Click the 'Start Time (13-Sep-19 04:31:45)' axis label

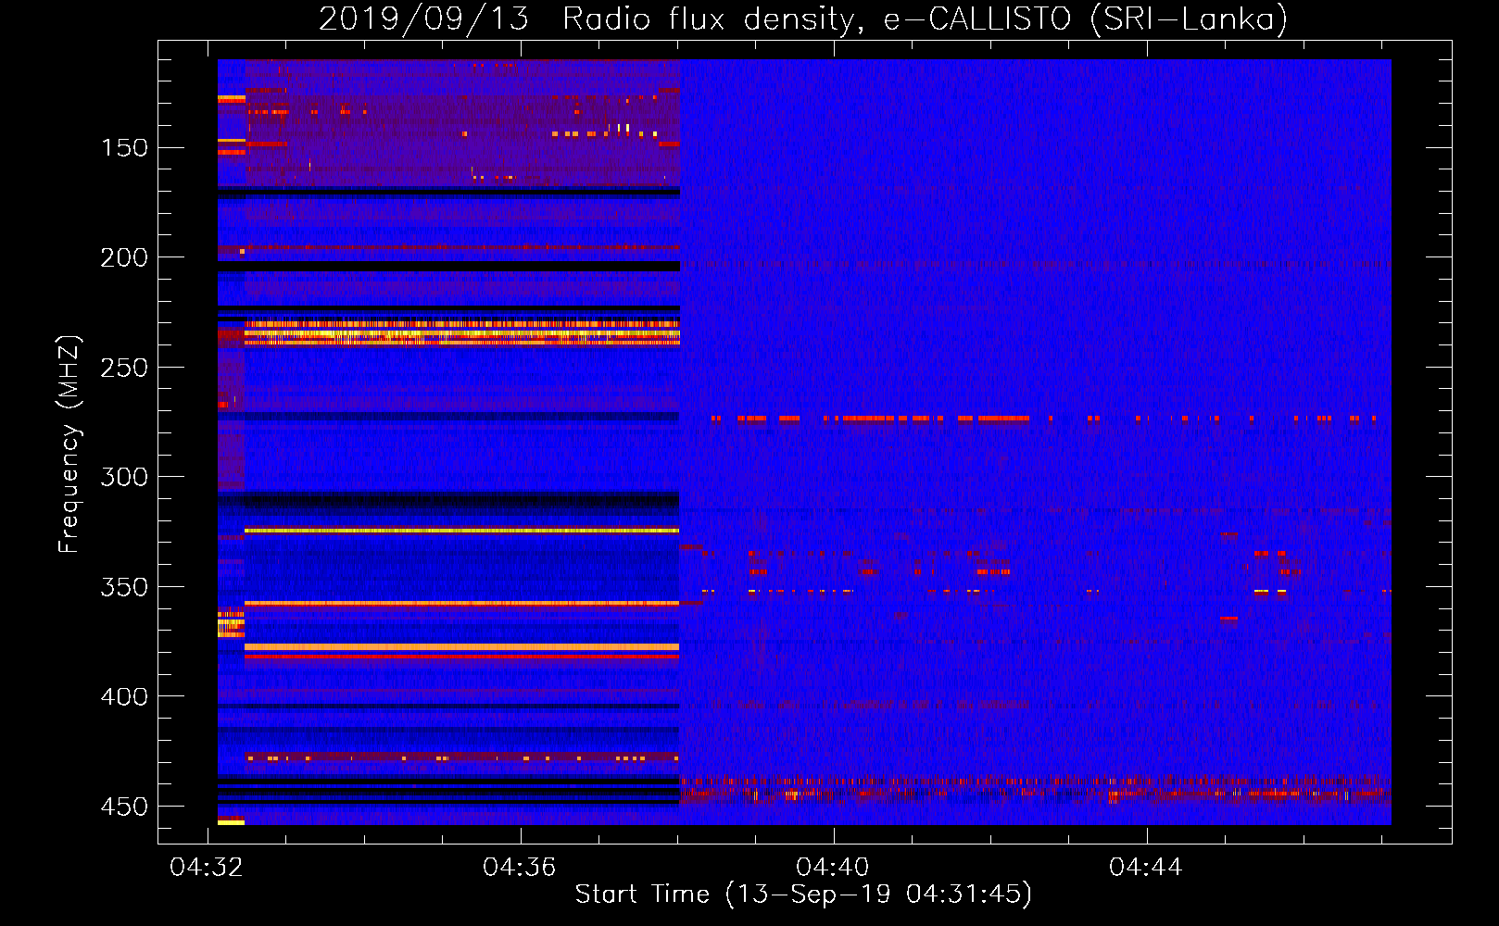803,894
